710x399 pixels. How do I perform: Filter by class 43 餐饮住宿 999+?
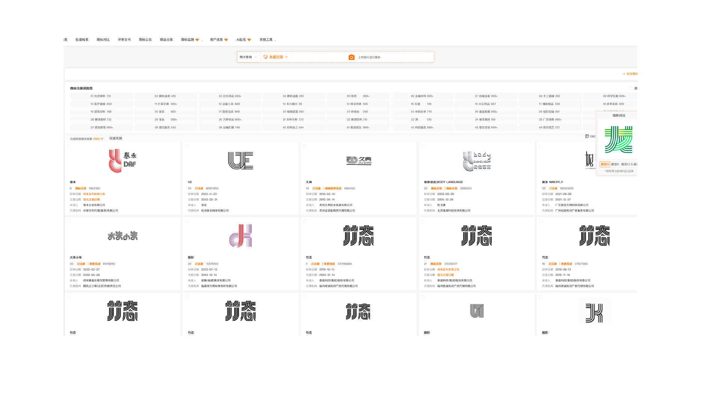pos(486,128)
